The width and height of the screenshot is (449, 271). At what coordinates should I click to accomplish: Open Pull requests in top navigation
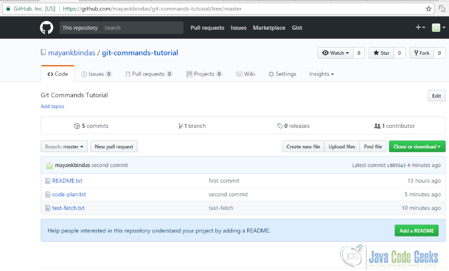(208, 28)
